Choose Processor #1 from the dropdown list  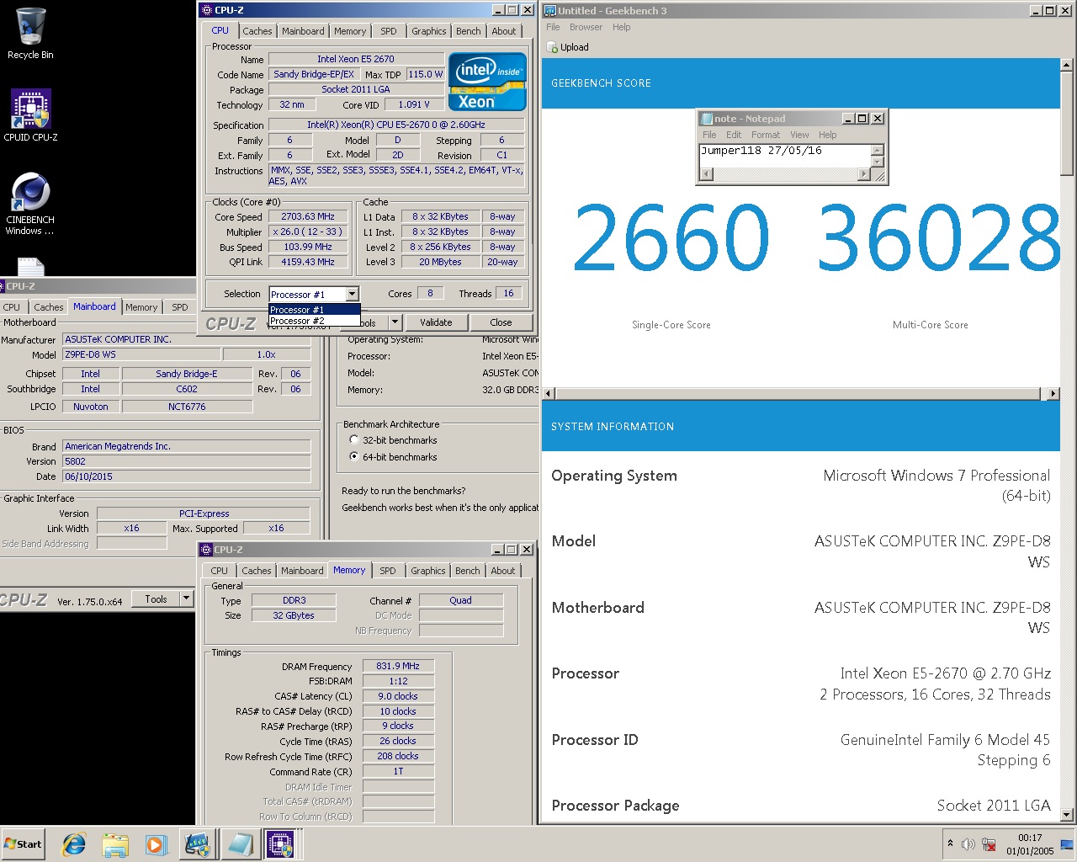(x=314, y=310)
